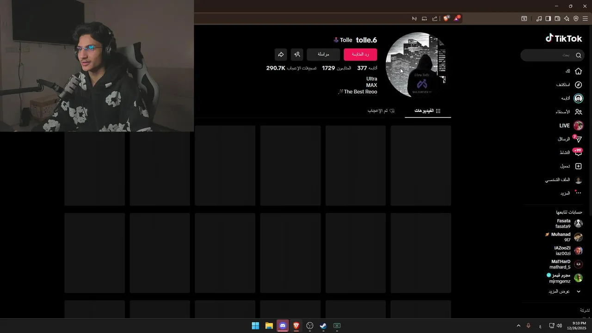Click the 'Ultra' bio line
The height and width of the screenshot is (333, 592).
[371, 79]
